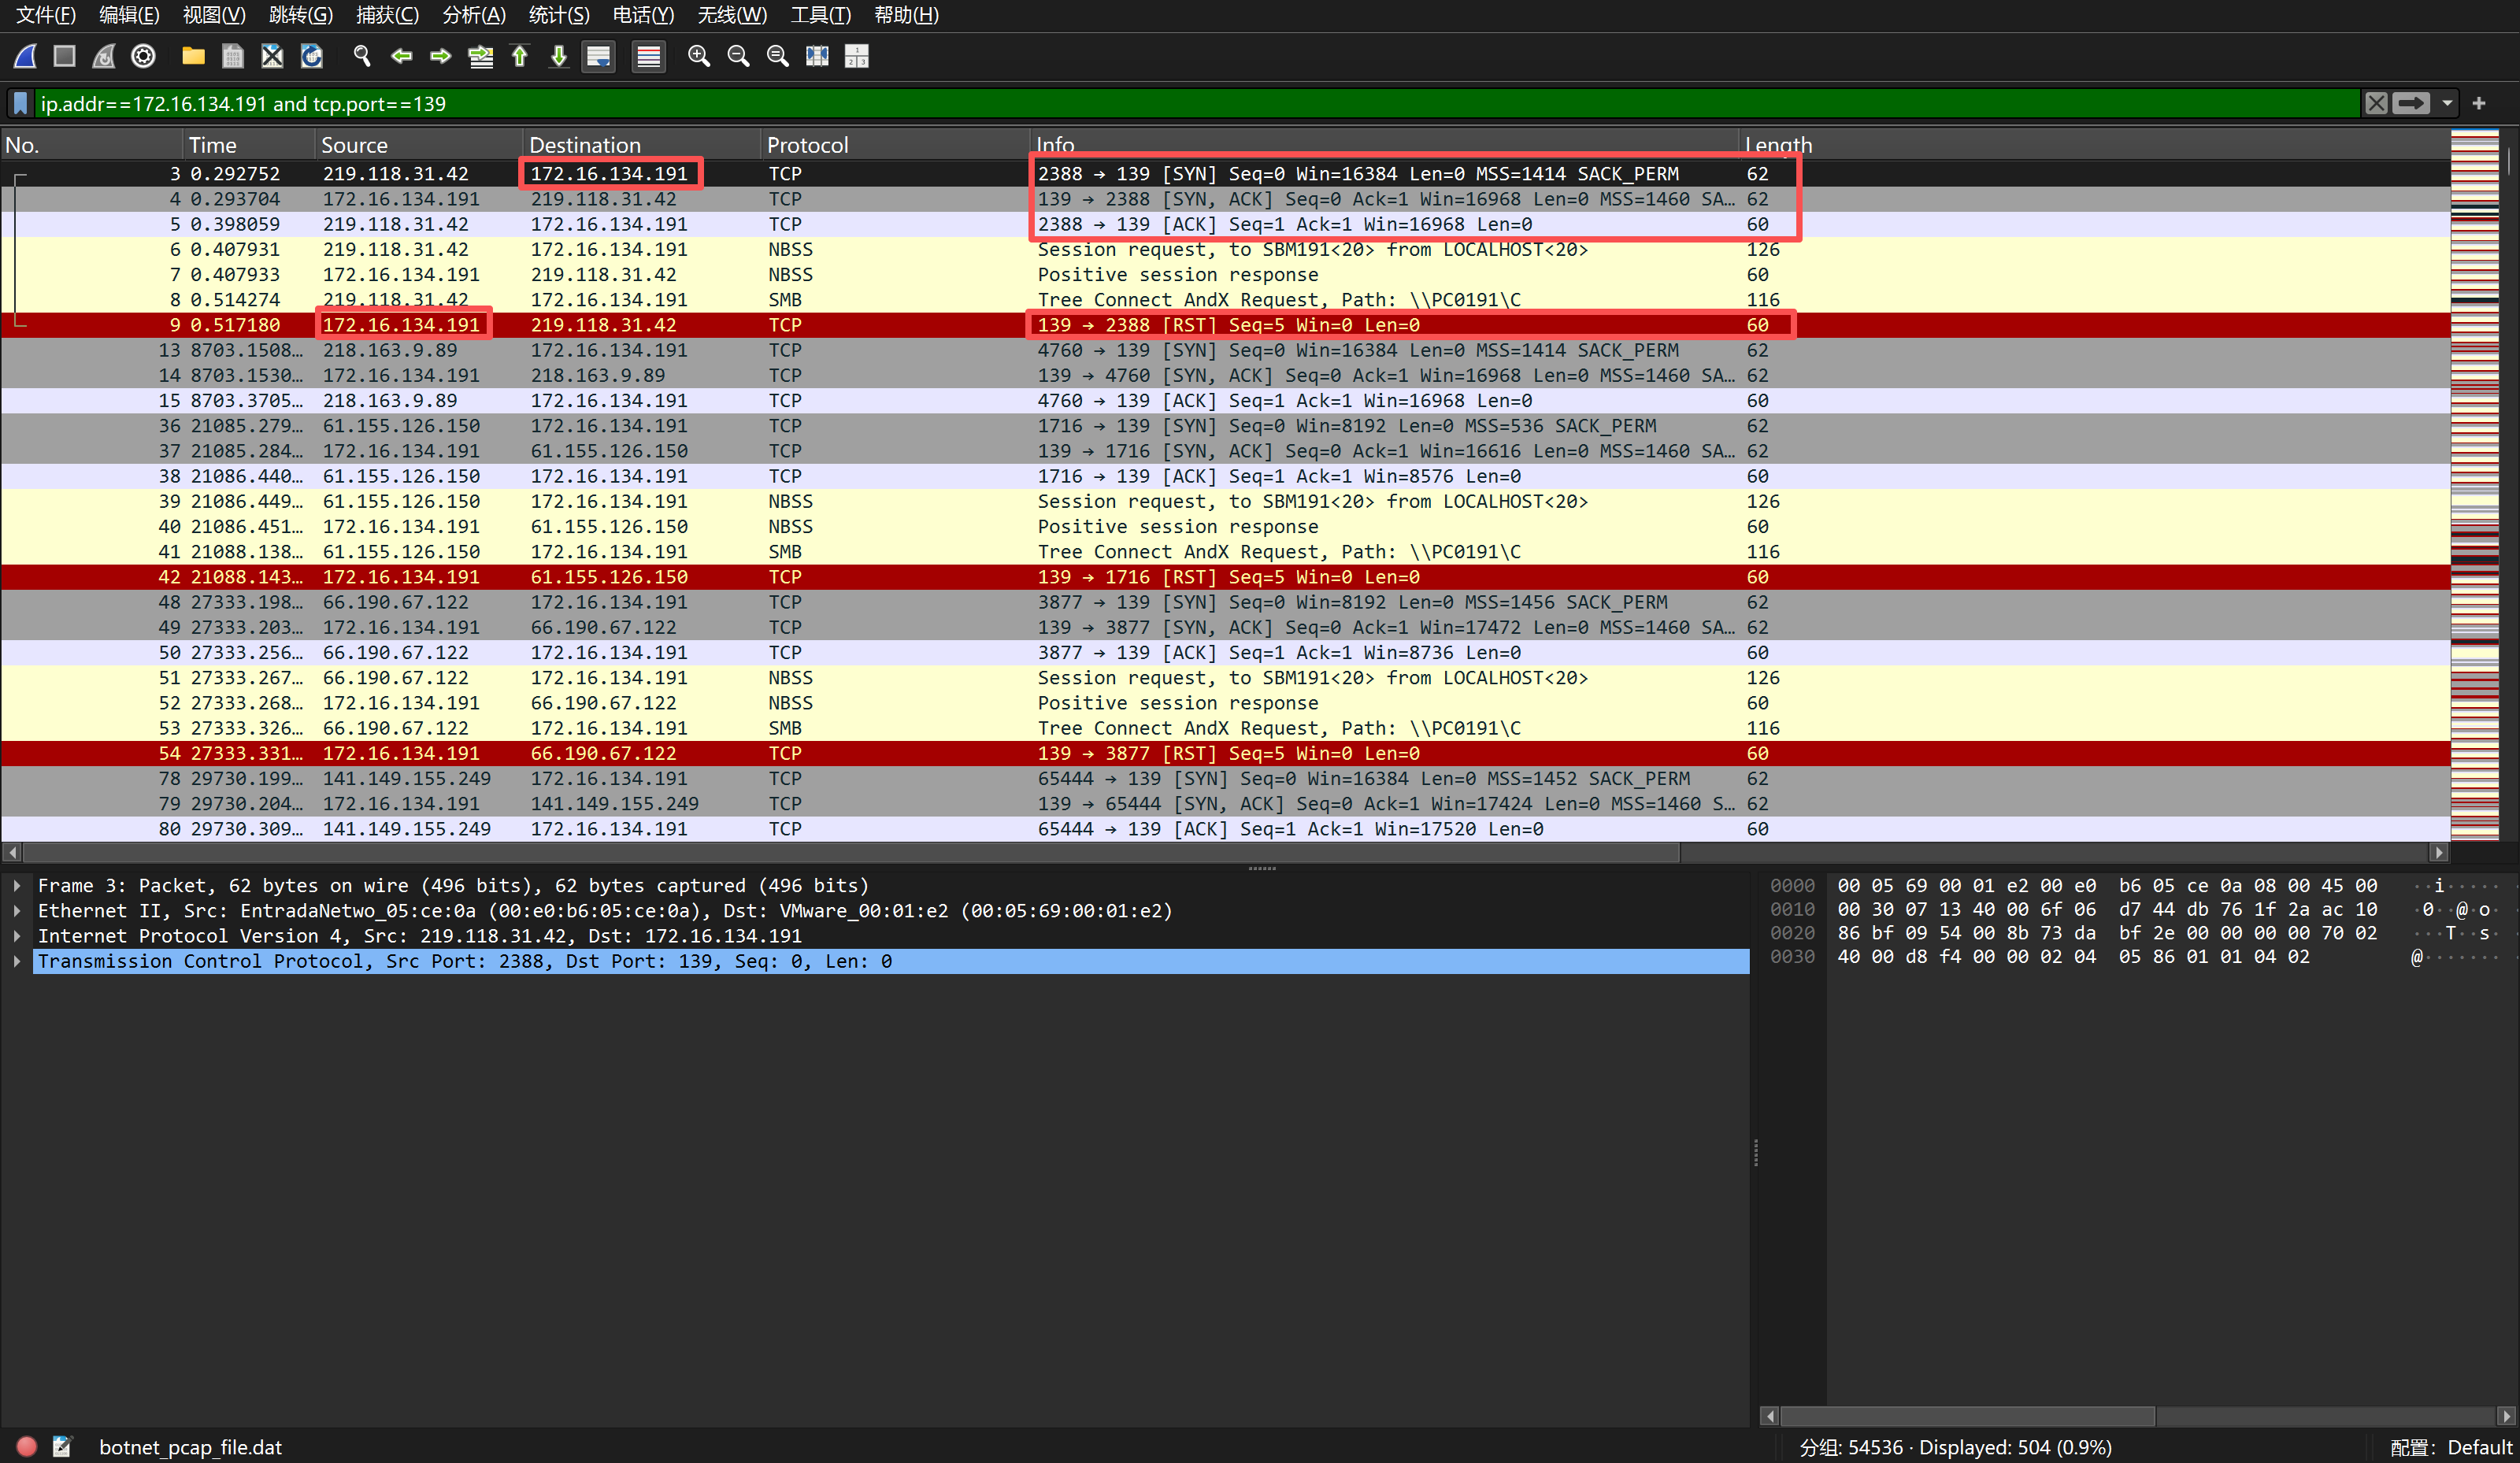The height and width of the screenshot is (1463, 2520).
Task: Reload the current capture file
Action: (312, 57)
